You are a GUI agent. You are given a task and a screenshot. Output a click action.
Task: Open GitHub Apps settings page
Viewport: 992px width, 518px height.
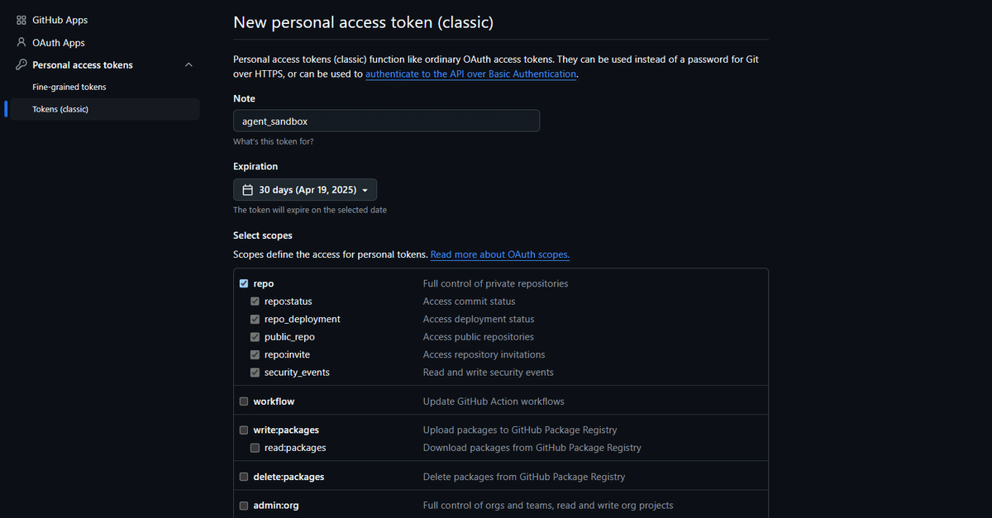click(x=60, y=20)
